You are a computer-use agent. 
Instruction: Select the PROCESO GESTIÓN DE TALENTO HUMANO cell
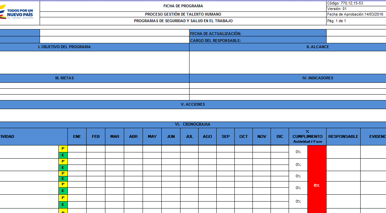(183, 14)
